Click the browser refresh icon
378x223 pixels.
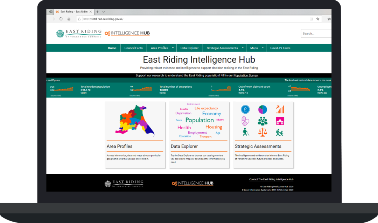click(61, 19)
